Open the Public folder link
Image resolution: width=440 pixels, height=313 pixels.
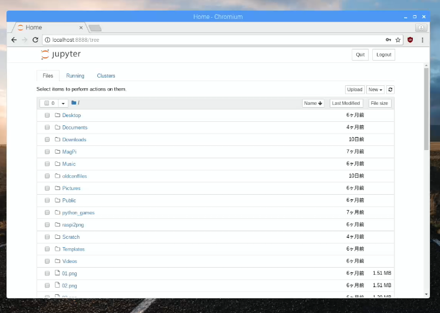click(69, 201)
